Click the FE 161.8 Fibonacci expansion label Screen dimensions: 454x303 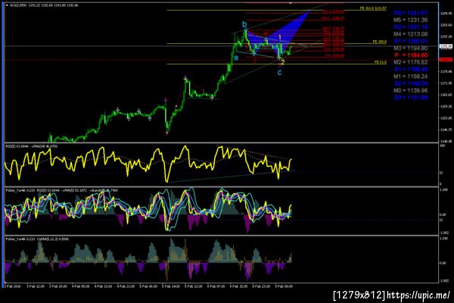373,8
